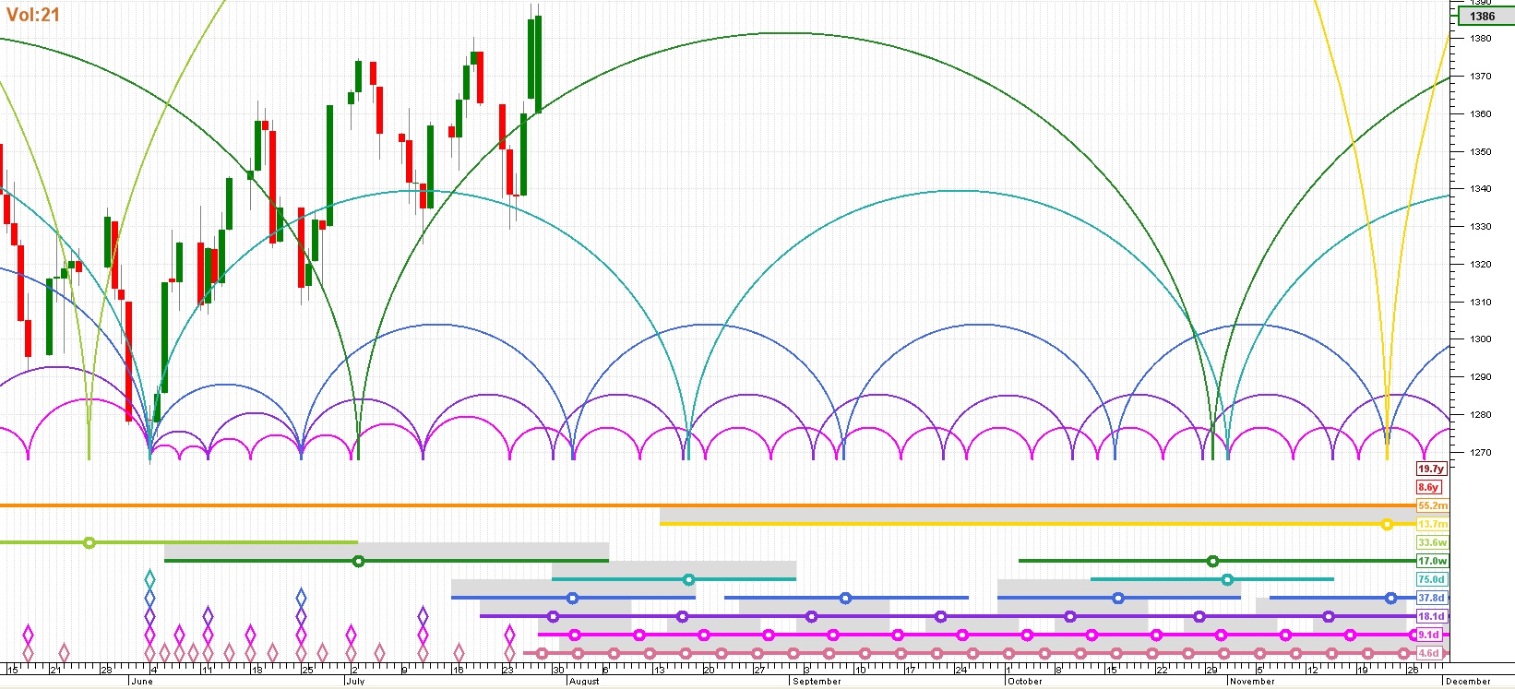Click the Vol:21 indicator text
1515x689 pixels.
(33, 15)
